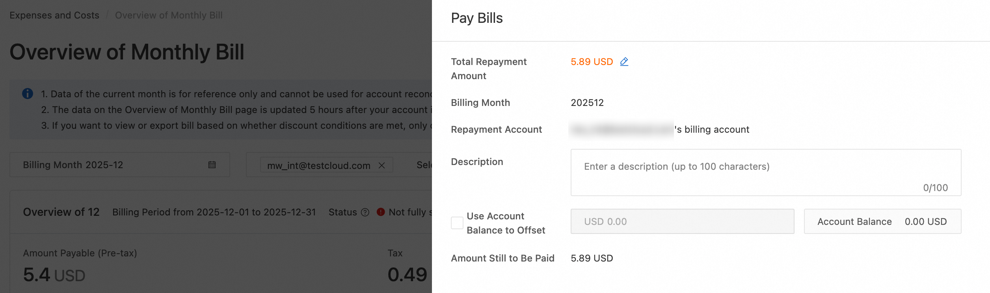Open the Billing Month 2025-12 picker
Screen dimensions: 990x293
(x=114, y=165)
